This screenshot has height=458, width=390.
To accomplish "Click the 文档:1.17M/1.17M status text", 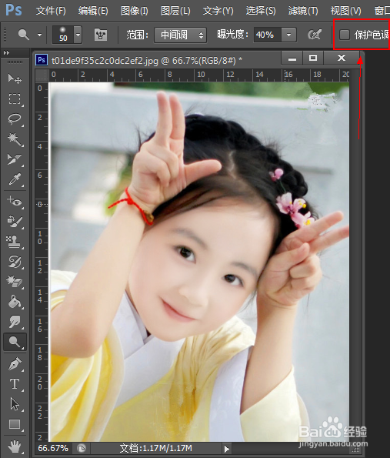I will point(156,448).
